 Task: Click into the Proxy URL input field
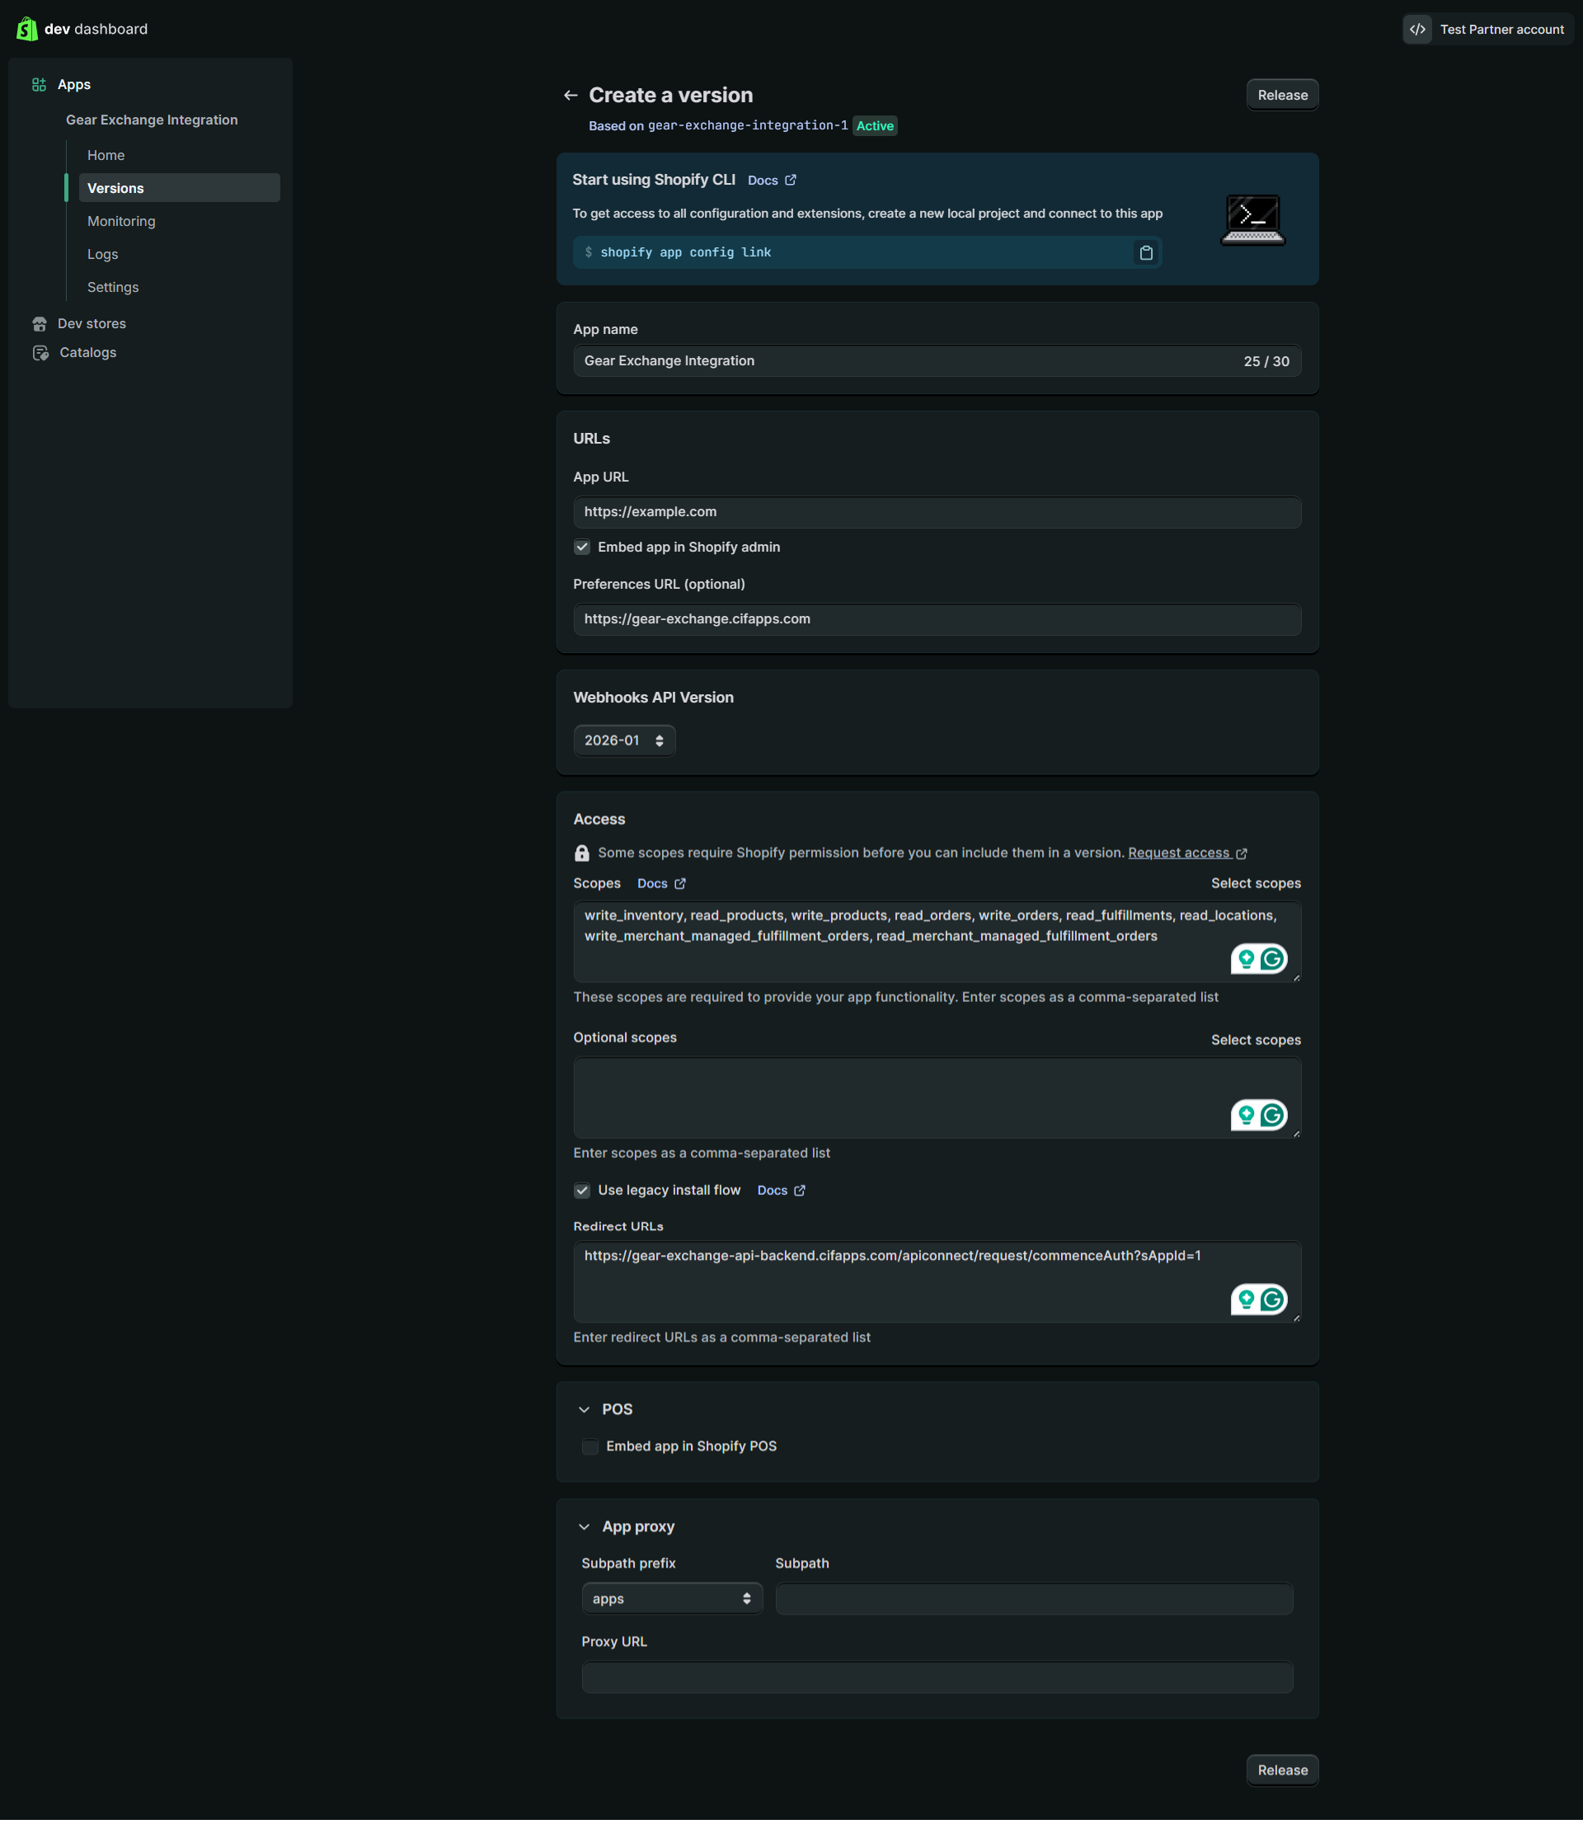(x=937, y=1677)
